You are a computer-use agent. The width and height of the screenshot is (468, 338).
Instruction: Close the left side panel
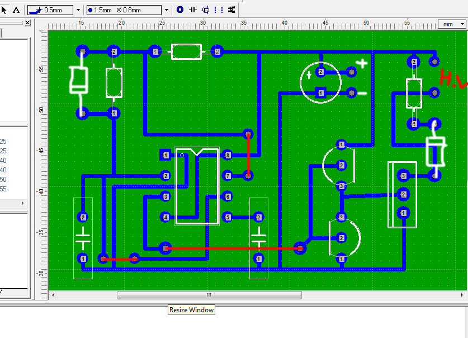point(27,23)
